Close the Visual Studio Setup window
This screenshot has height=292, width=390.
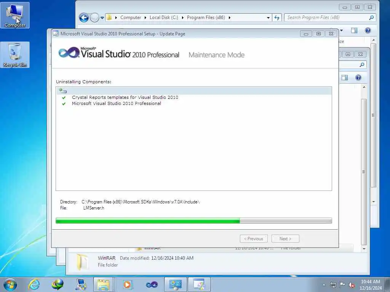tap(331, 34)
